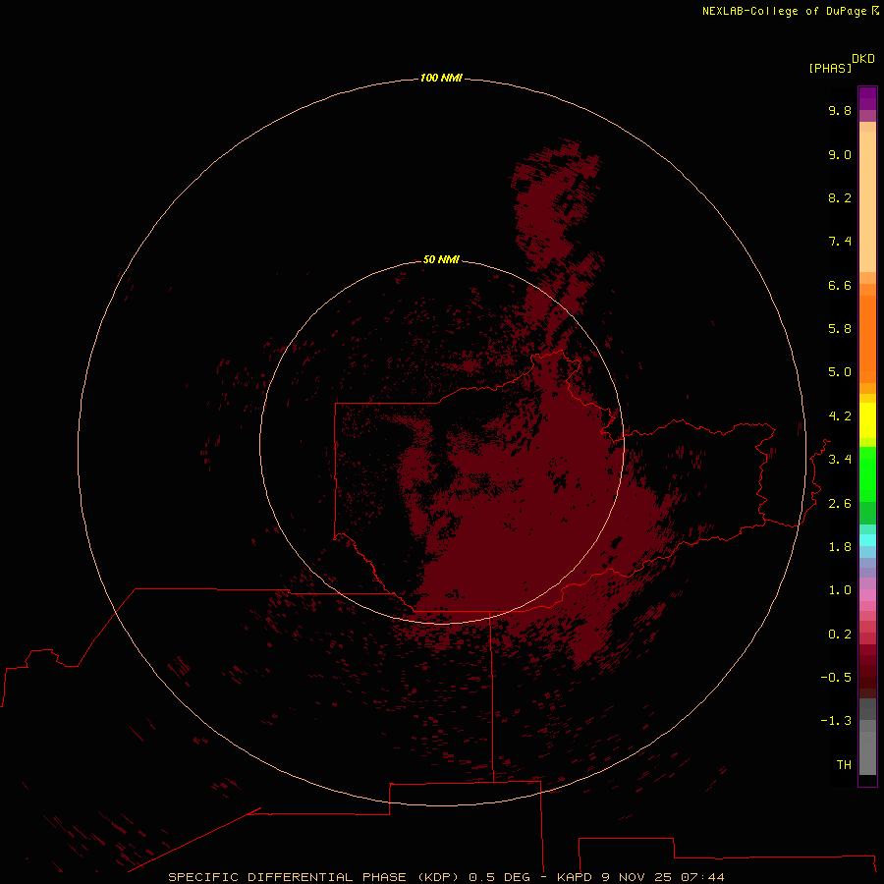The width and height of the screenshot is (884, 884).
Task: Click the 3.4 scale value
Action: click(x=840, y=460)
